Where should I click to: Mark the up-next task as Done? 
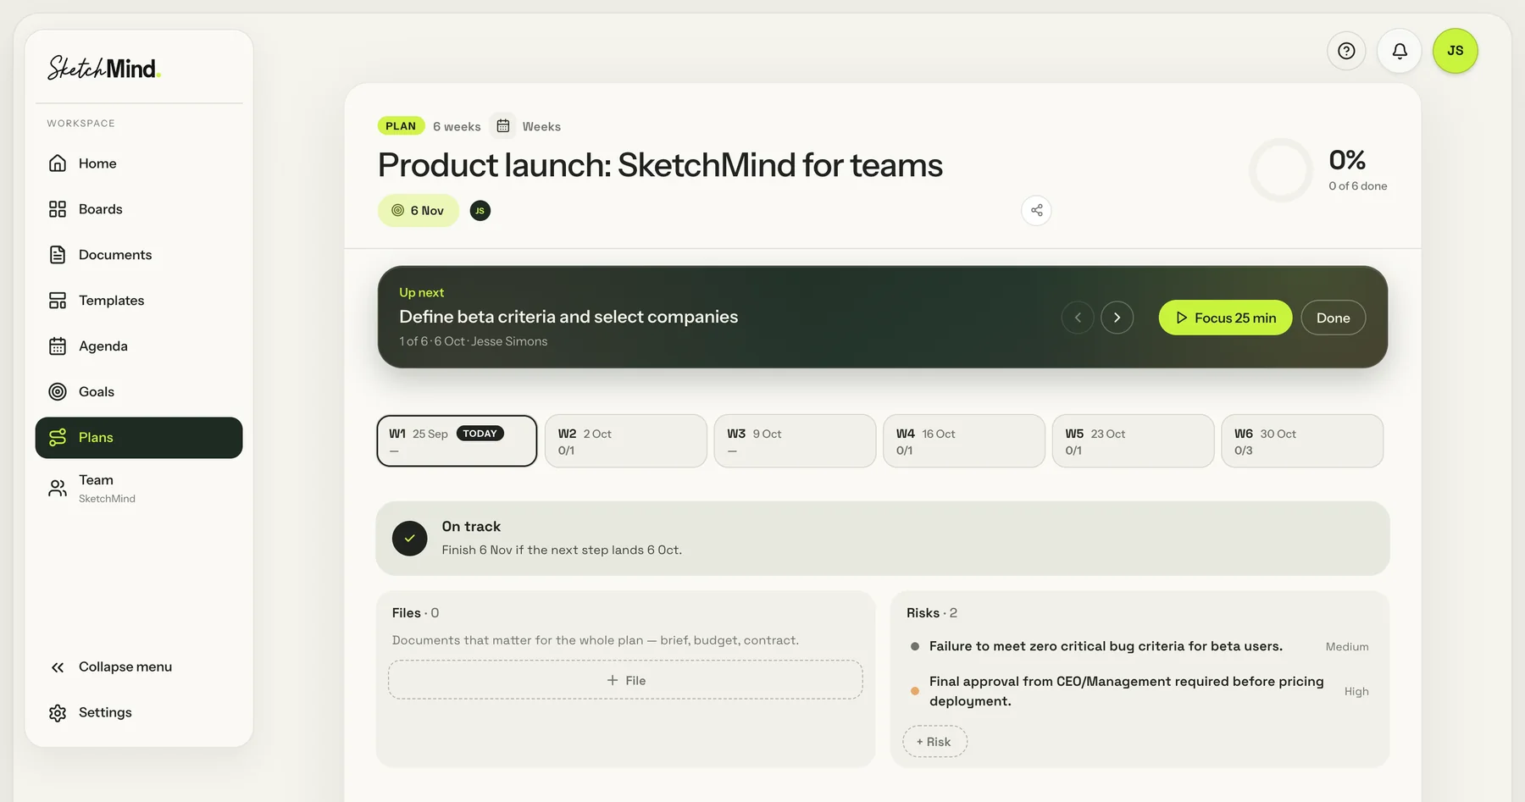(1333, 318)
